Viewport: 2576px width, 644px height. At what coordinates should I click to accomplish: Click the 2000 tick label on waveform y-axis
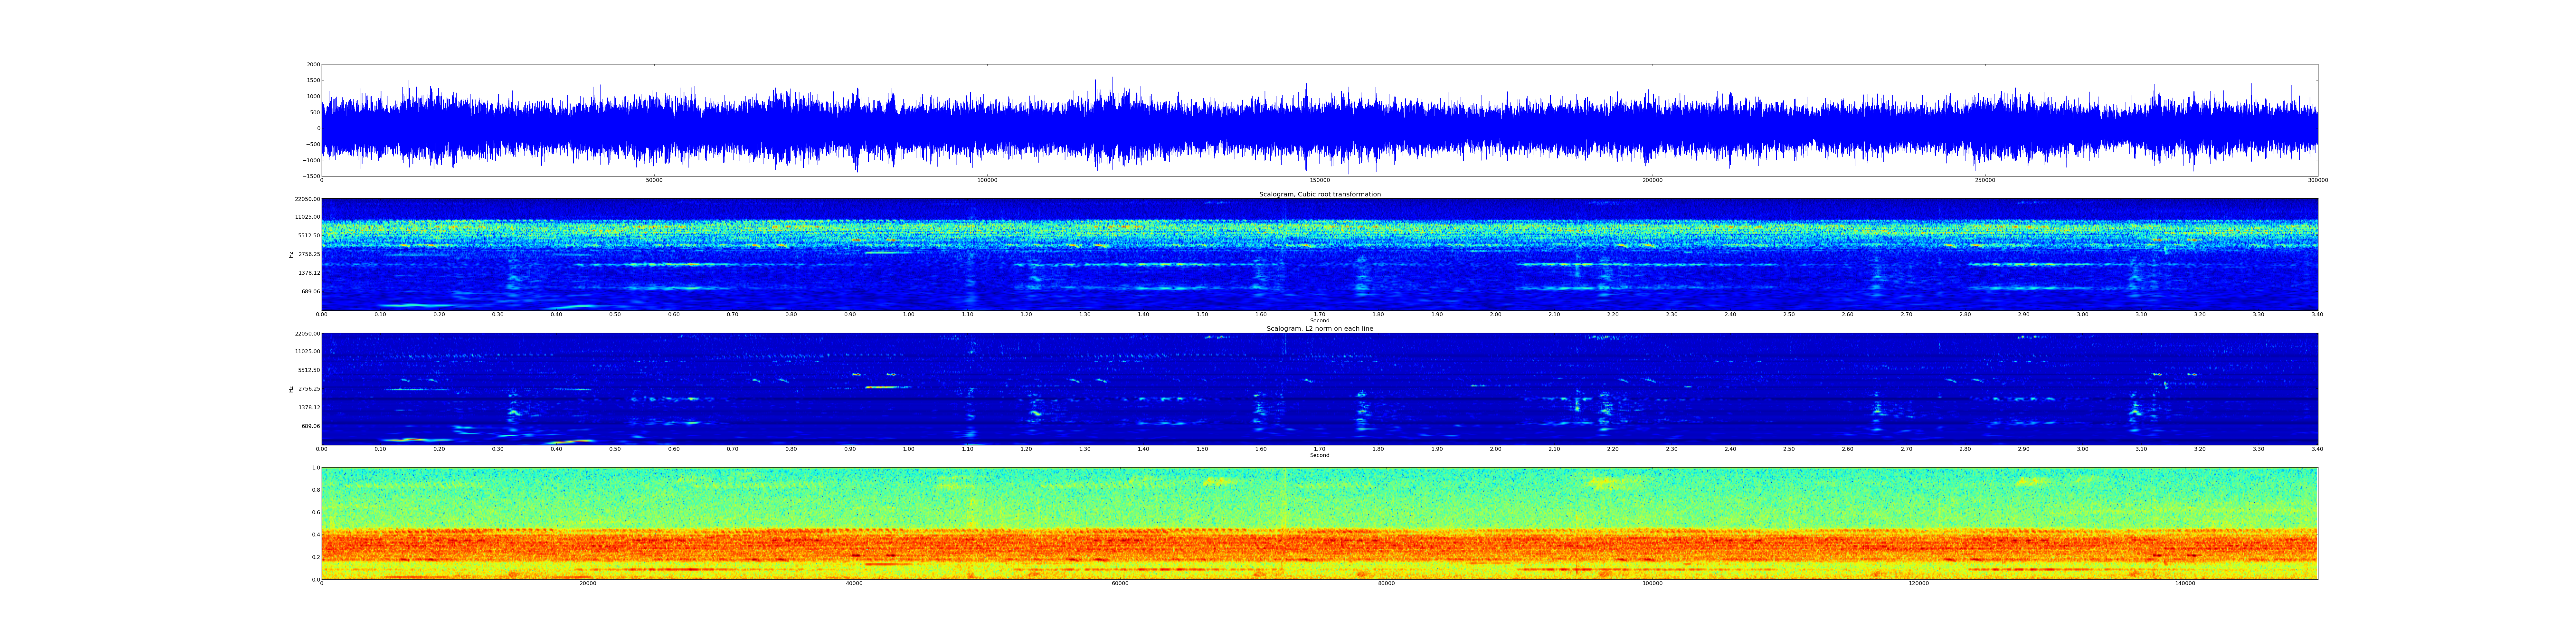[x=313, y=64]
